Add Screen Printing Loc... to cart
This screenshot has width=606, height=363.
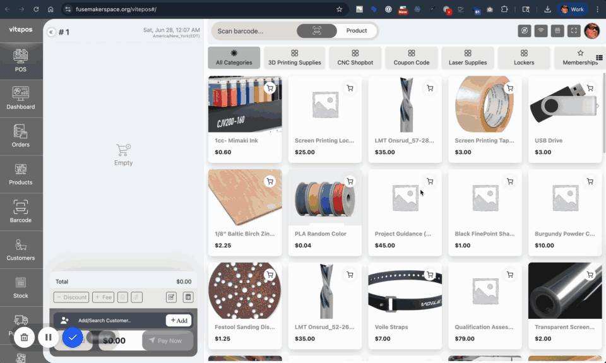pyautogui.click(x=350, y=88)
